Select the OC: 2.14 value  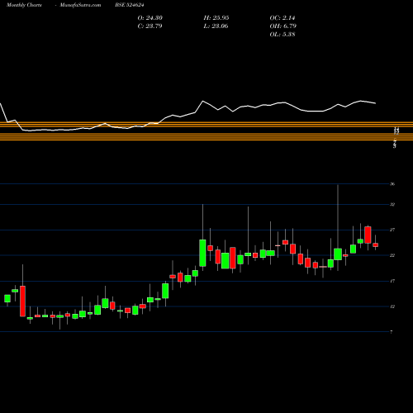(x=282, y=18)
